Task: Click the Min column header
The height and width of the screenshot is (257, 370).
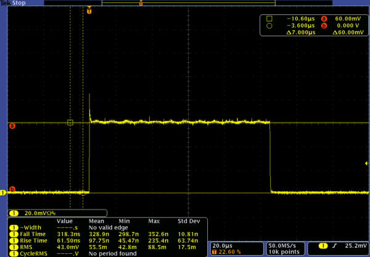Action: coord(124,221)
